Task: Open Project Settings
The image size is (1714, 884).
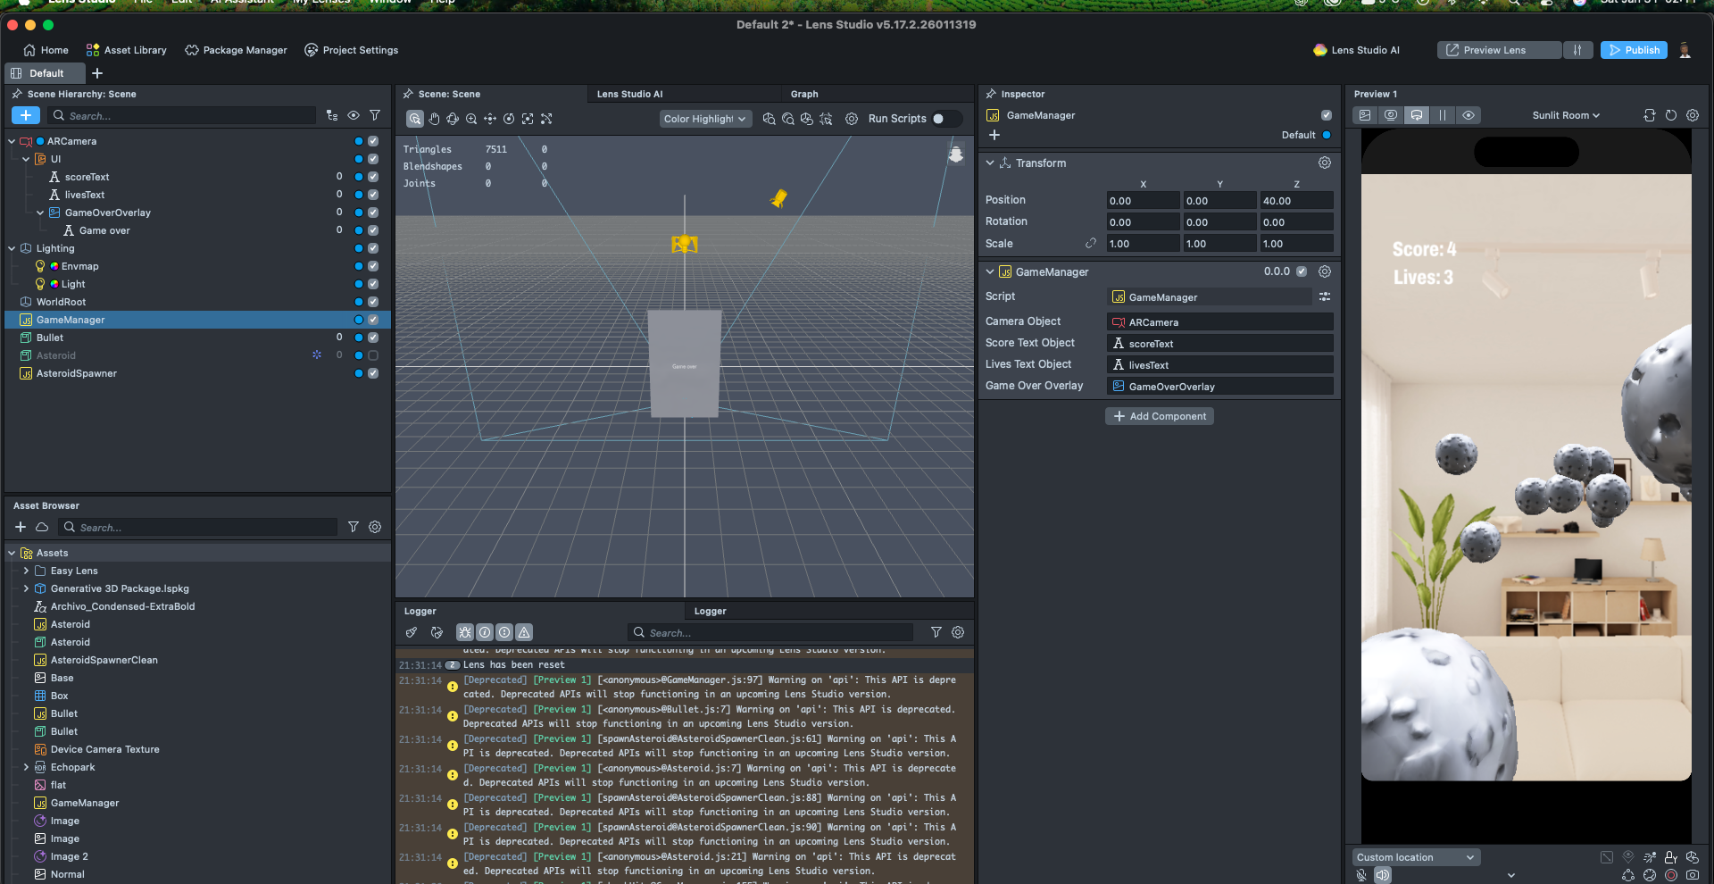Action: pos(351,50)
